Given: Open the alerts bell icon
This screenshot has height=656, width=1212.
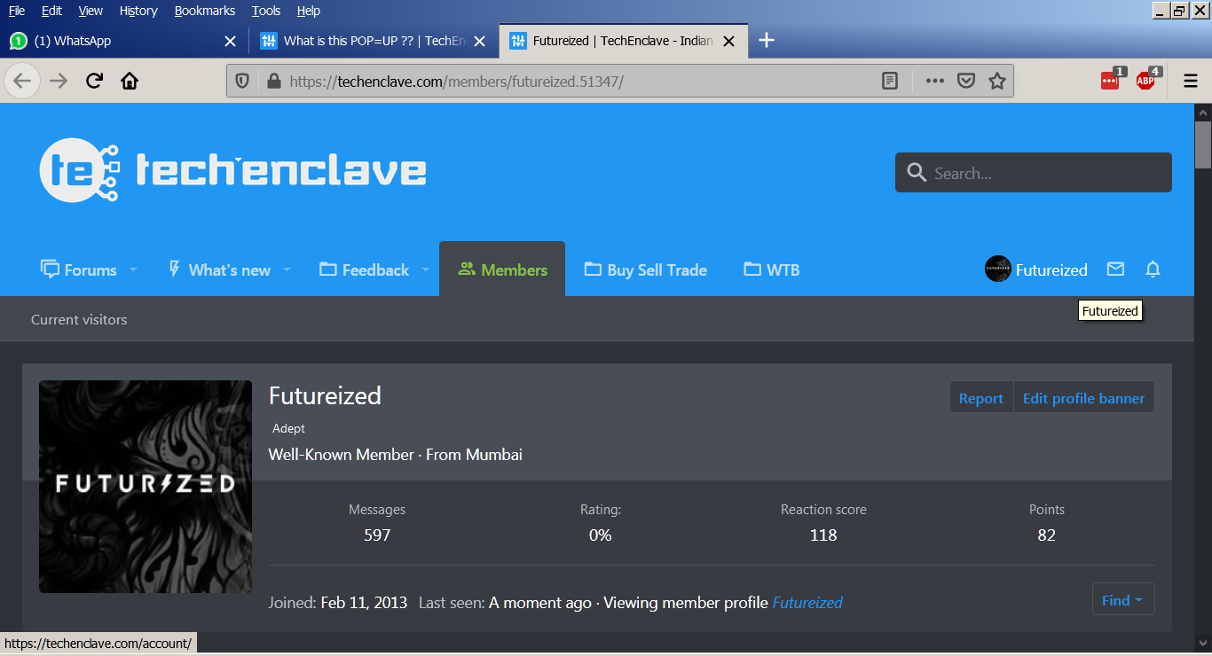Looking at the screenshot, I should [1153, 269].
